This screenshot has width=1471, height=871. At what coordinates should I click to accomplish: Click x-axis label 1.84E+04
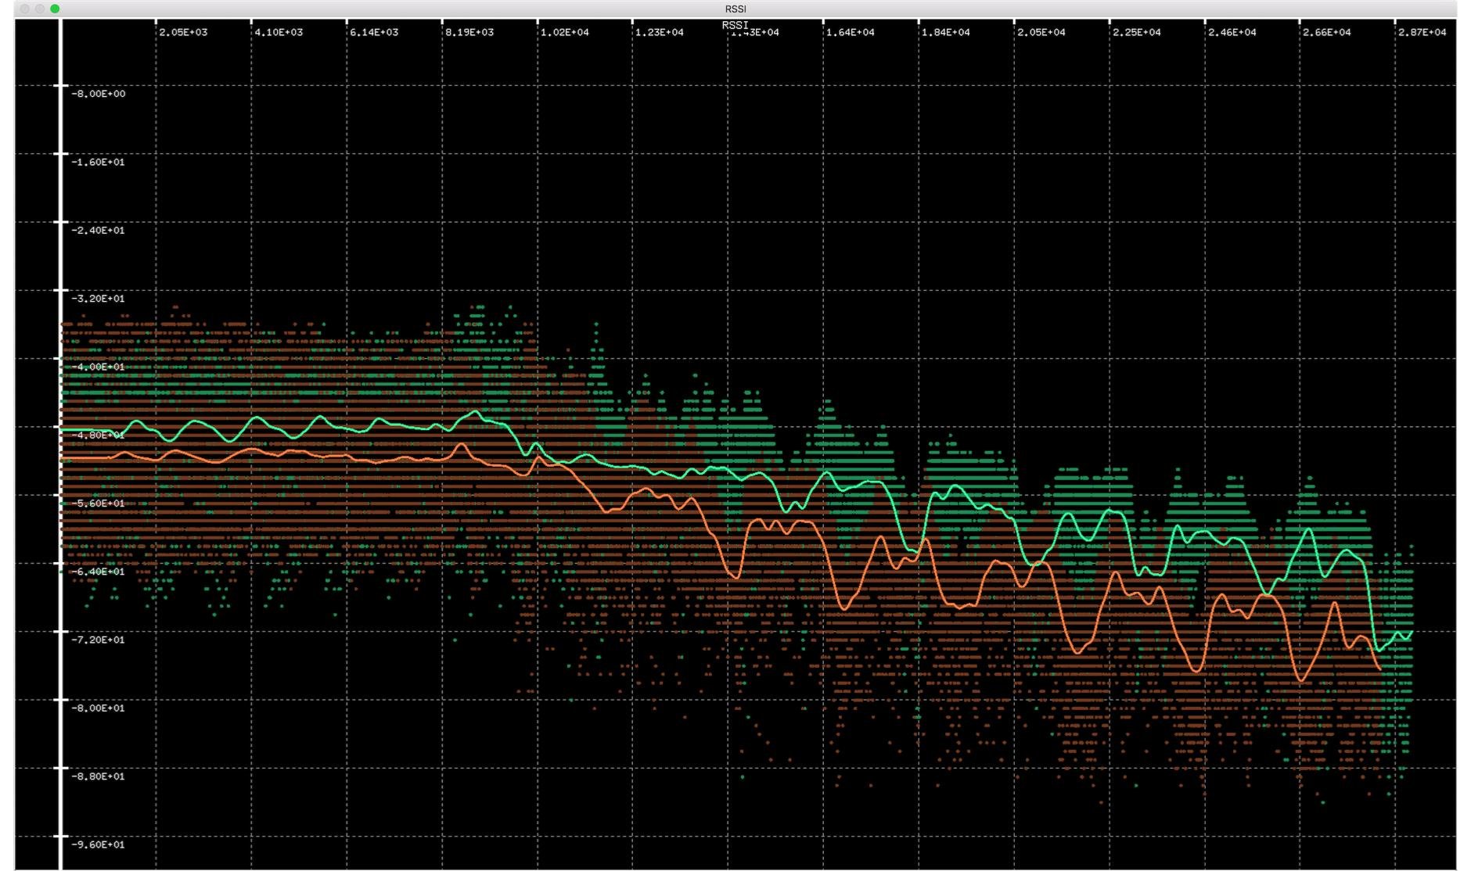(x=946, y=32)
